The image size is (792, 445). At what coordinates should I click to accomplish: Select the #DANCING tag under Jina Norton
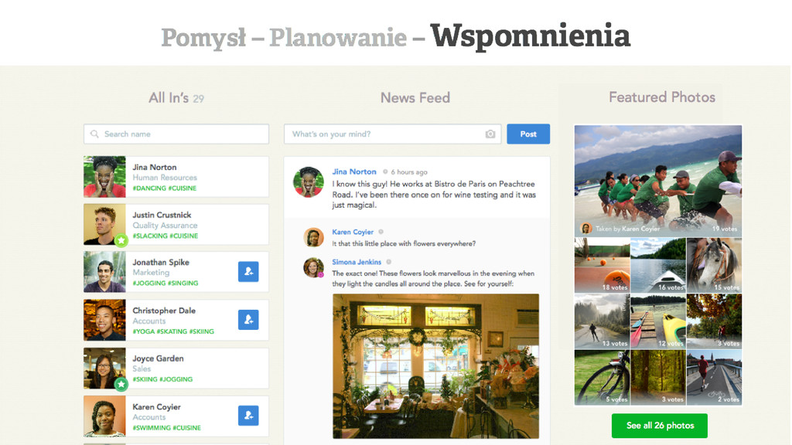point(149,189)
